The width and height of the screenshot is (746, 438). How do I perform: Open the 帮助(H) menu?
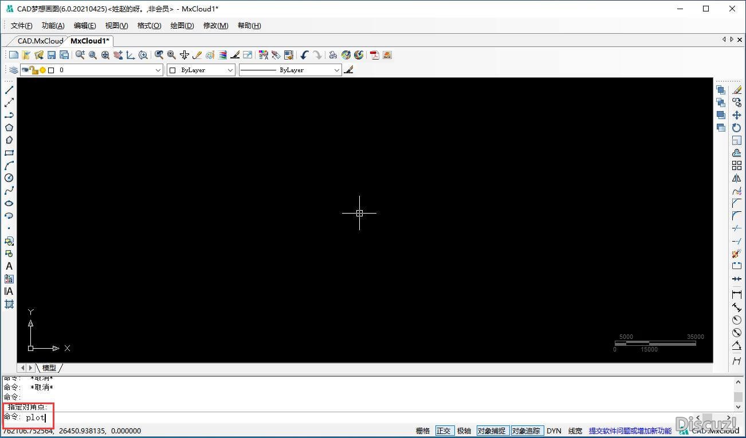pyautogui.click(x=249, y=26)
